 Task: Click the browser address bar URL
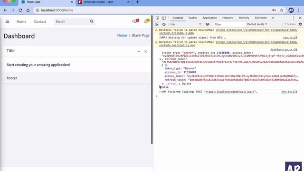pos(57,10)
